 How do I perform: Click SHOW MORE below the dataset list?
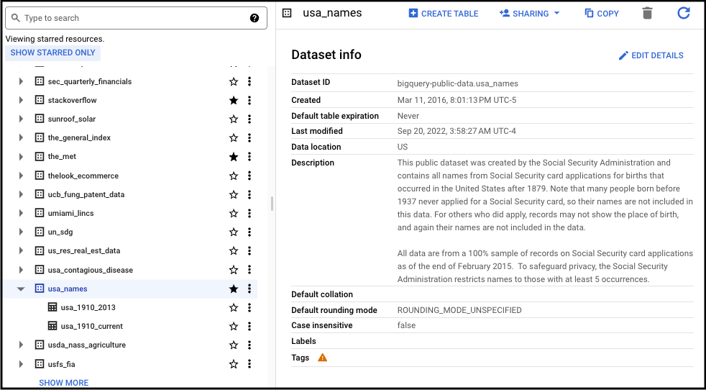pos(63,382)
